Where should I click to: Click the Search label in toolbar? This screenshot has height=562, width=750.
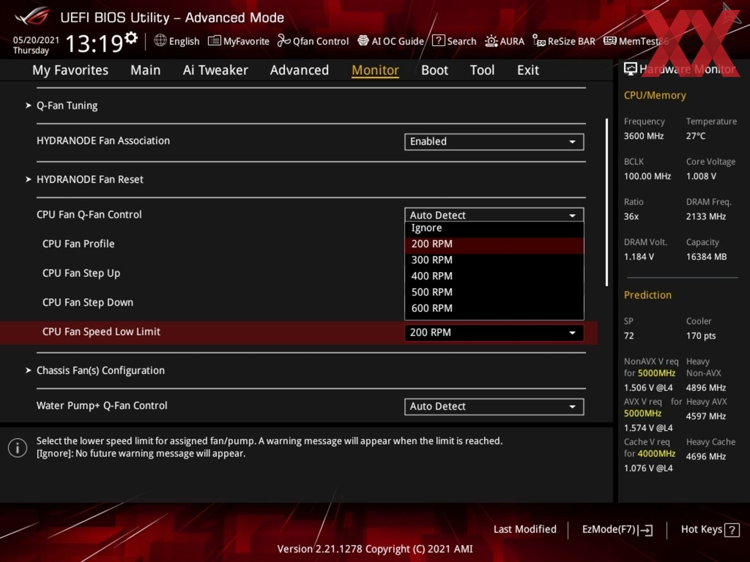462,41
